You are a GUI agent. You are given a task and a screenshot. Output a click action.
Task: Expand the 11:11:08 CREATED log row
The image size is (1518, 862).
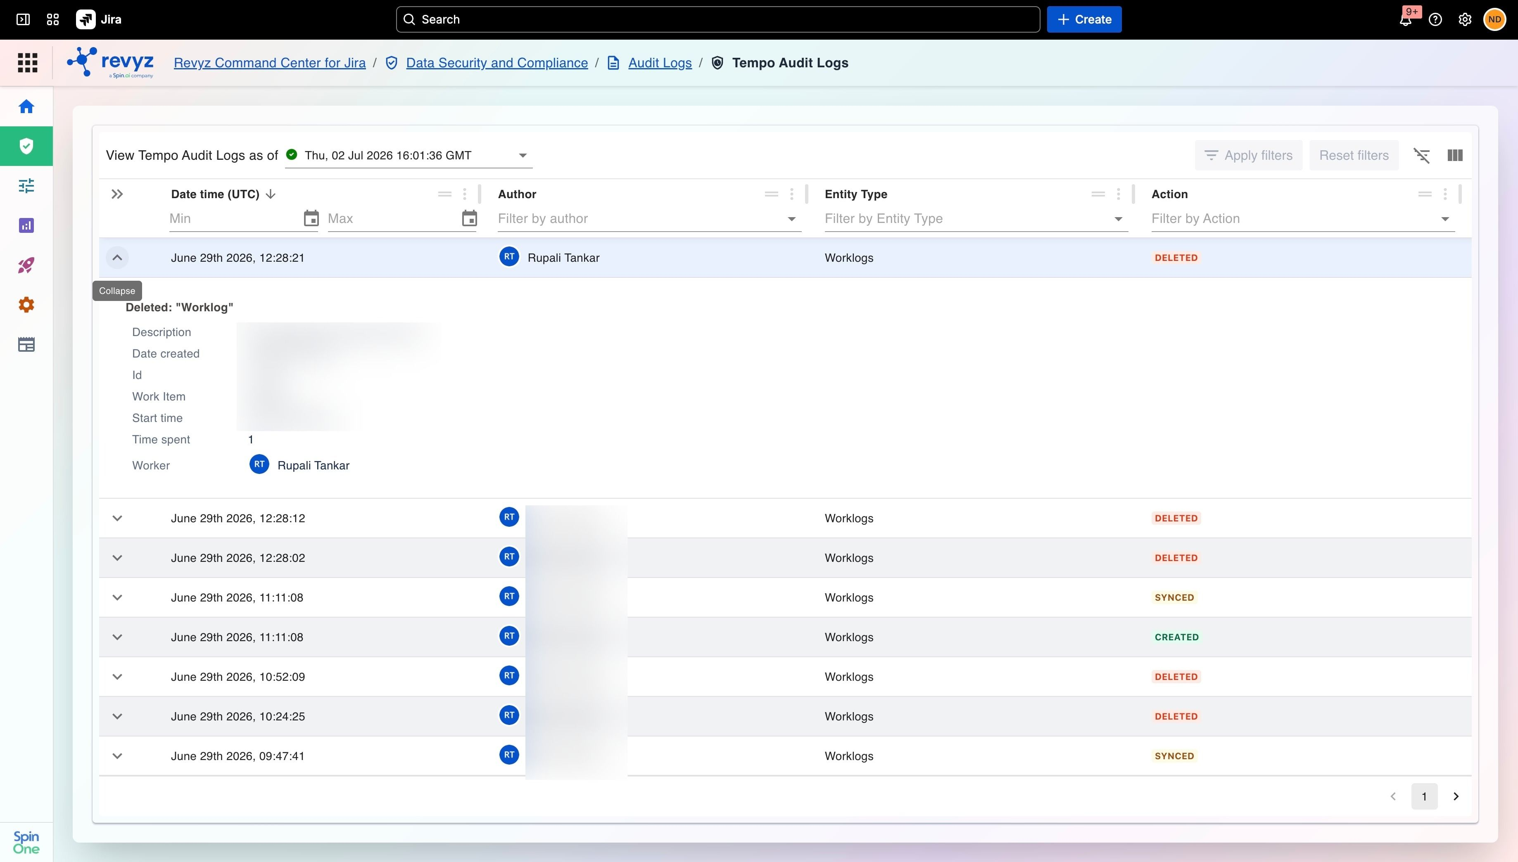pyautogui.click(x=117, y=637)
